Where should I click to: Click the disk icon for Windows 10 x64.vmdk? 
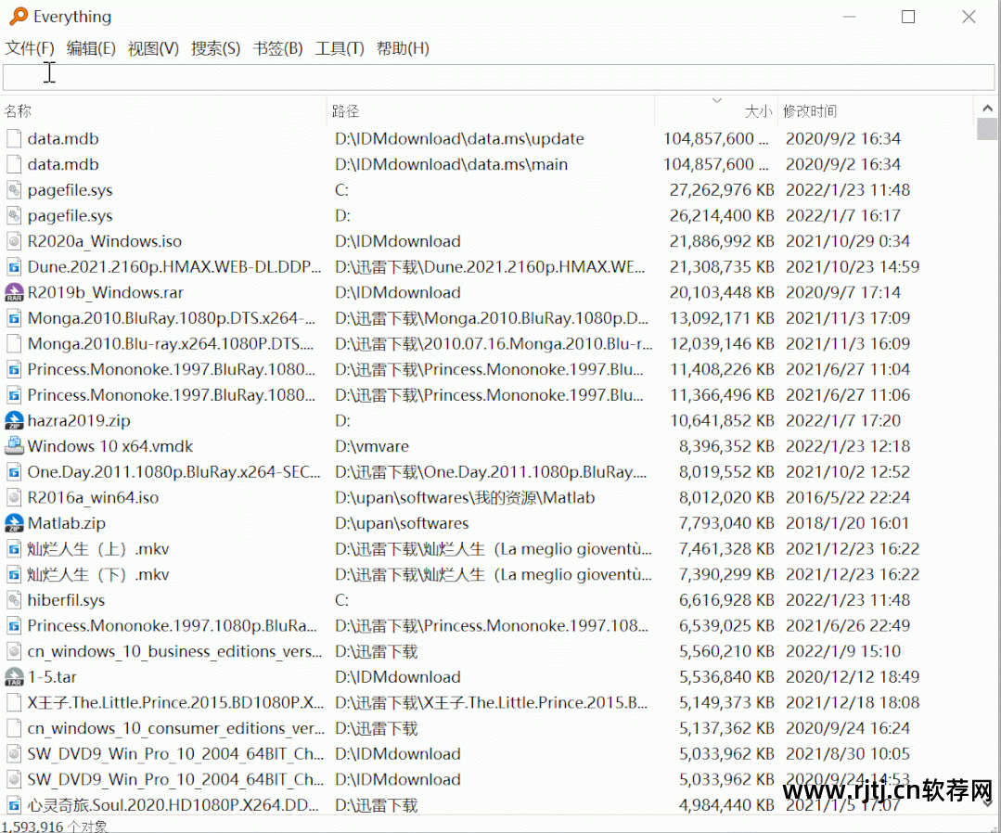click(x=14, y=446)
